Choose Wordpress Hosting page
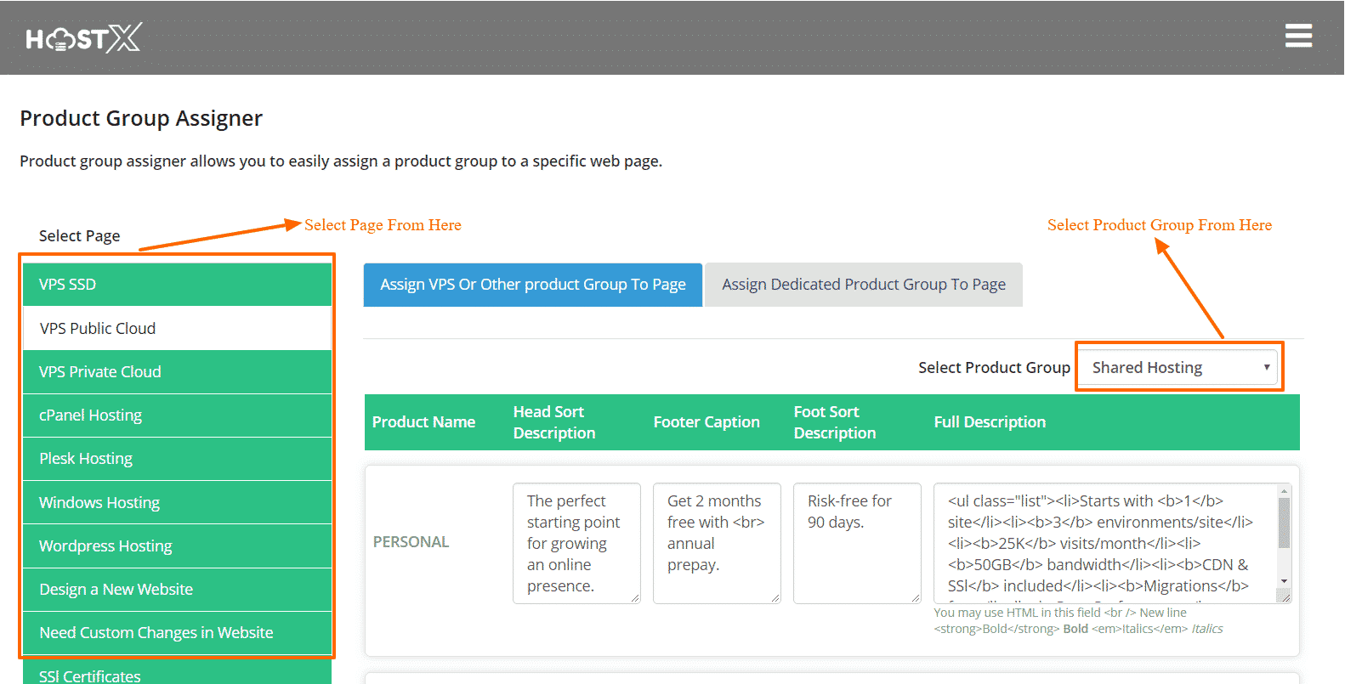Screen dimensions: 1345x684 177,546
